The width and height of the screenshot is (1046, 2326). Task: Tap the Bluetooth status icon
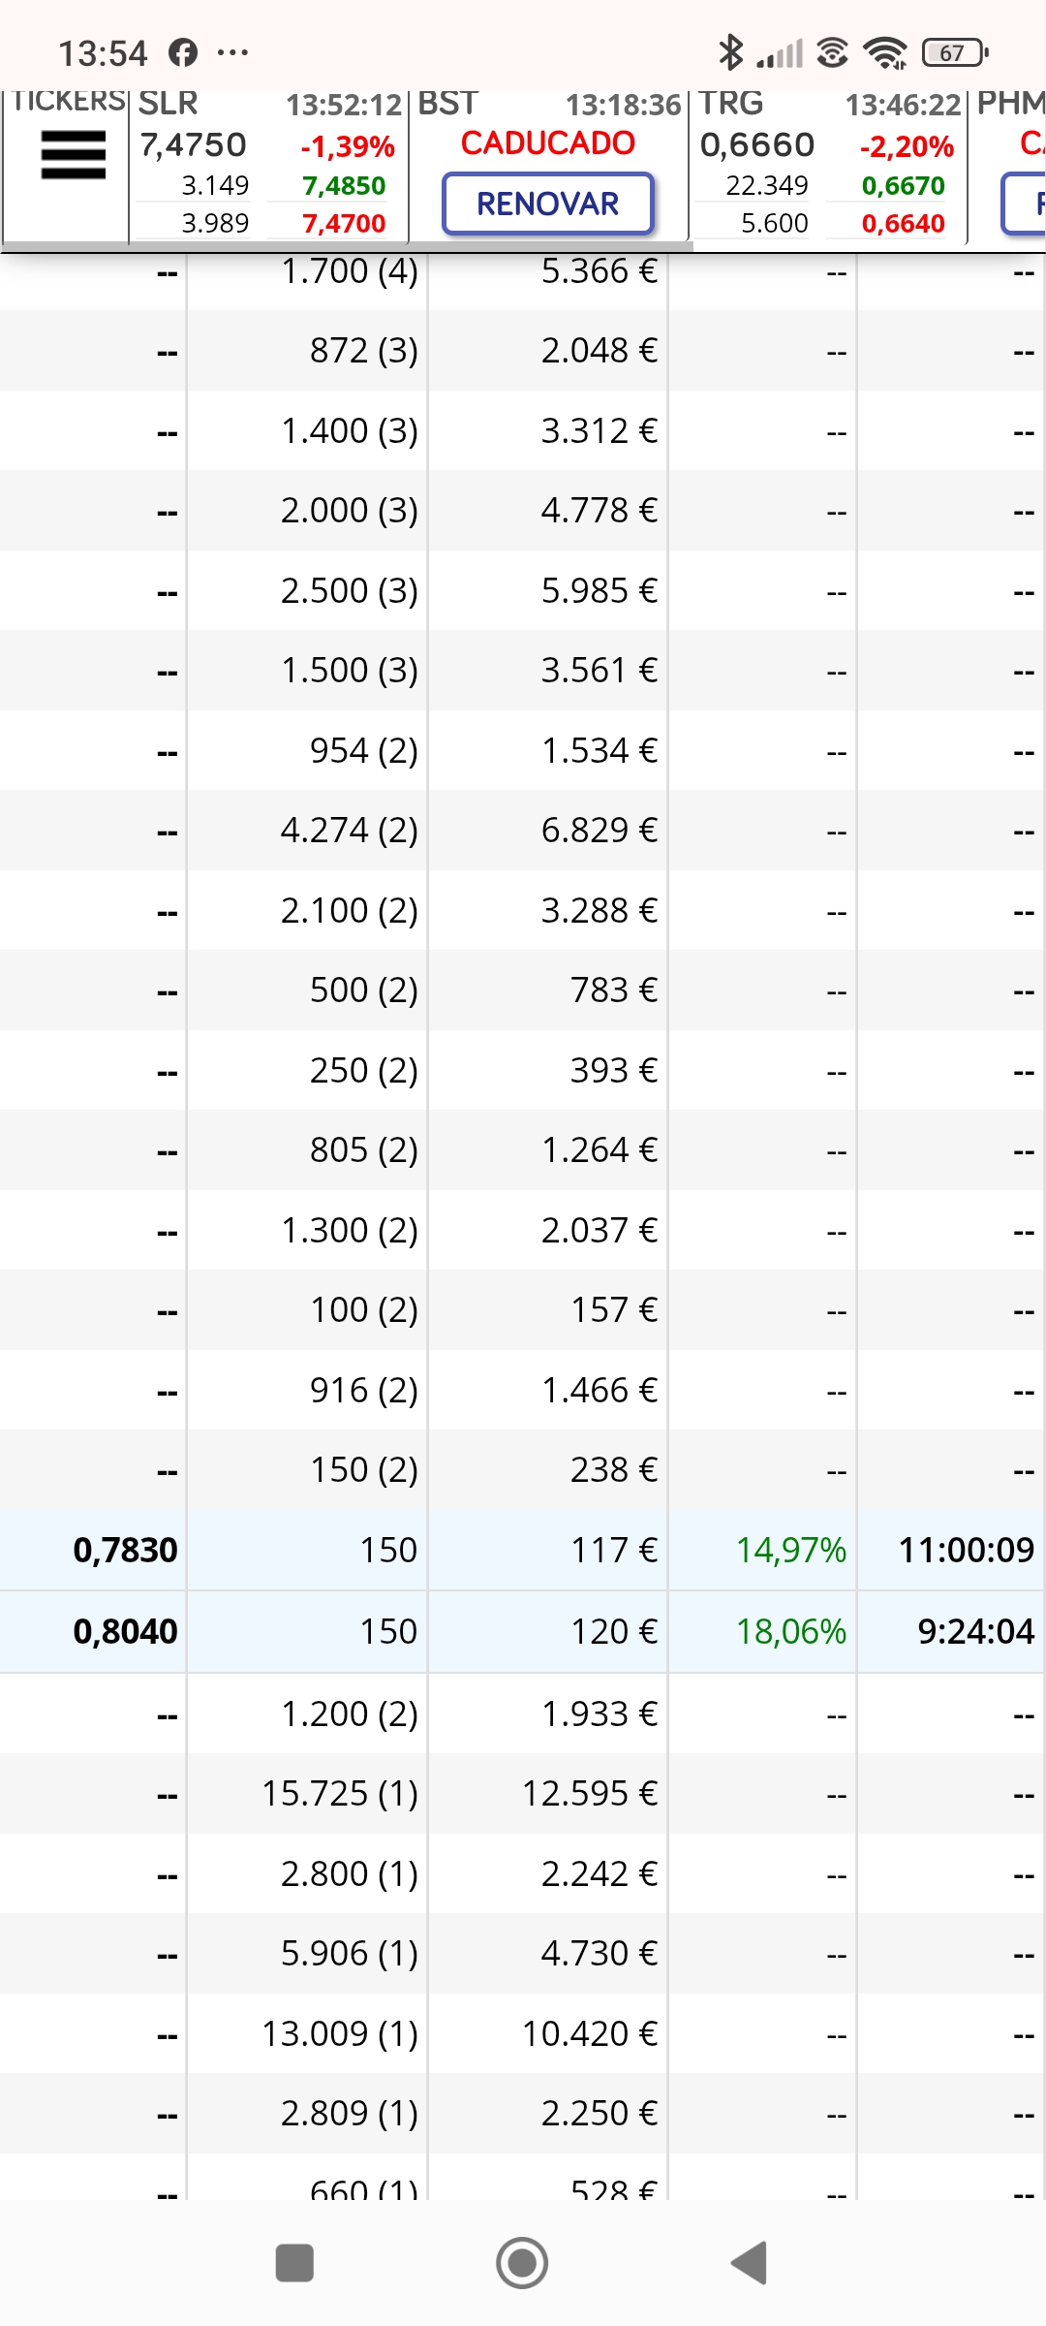point(730,52)
